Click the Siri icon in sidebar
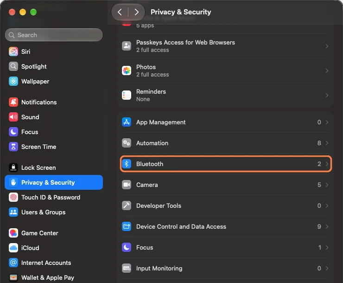Image resolution: width=343 pixels, height=283 pixels. pyautogui.click(x=13, y=51)
